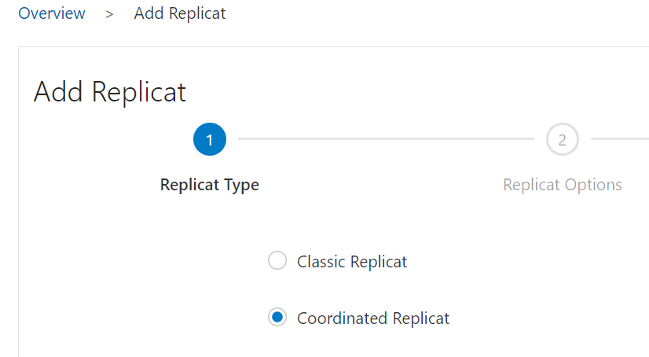Viewport: 649px width, 357px height.
Task: Select the Coordinated Replicat radio button
Action: pyautogui.click(x=277, y=318)
